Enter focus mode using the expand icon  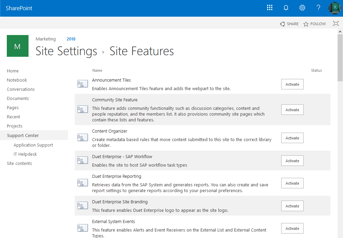tap(336, 23)
